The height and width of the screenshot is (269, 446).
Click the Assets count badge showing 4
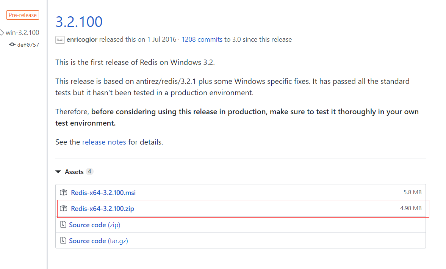coord(89,171)
